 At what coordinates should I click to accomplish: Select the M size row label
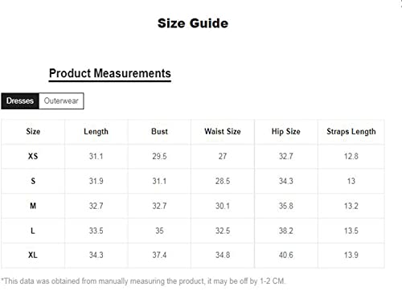(33, 206)
